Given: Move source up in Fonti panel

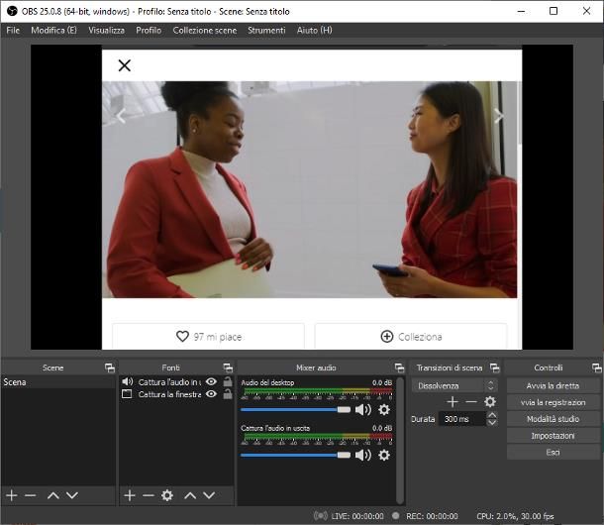Looking at the screenshot, I should click(x=190, y=495).
